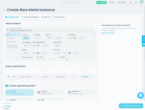Viewport: 145px width, 110px height.
Task: Click the location list scrollbar
Action: click(x=95, y=35)
